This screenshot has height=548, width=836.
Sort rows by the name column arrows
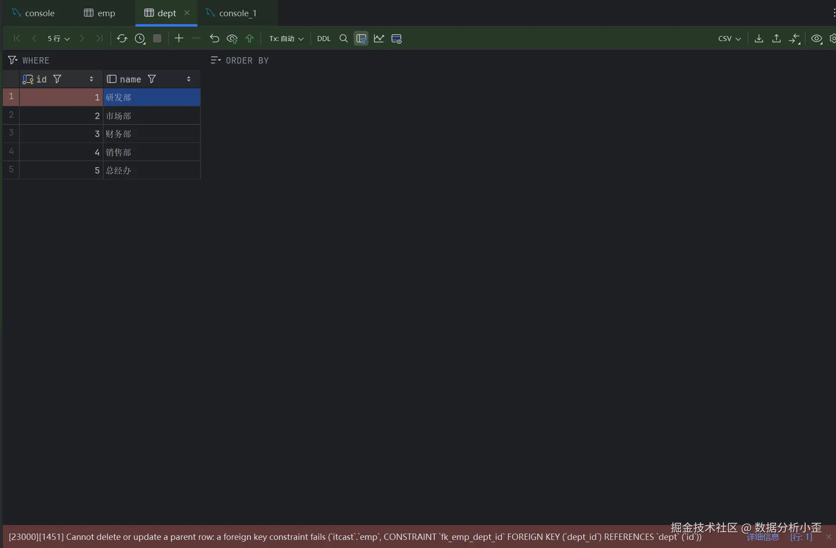pyautogui.click(x=189, y=79)
